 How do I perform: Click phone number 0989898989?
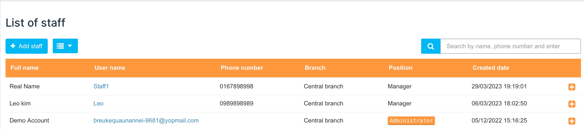click(x=236, y=103)
